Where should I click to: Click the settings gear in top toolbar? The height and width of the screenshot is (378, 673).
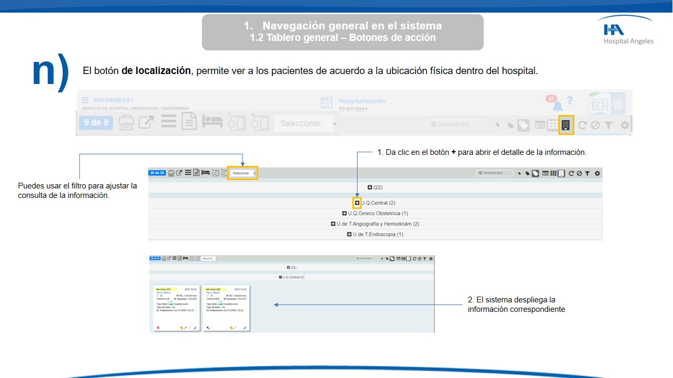click(625, 125)
